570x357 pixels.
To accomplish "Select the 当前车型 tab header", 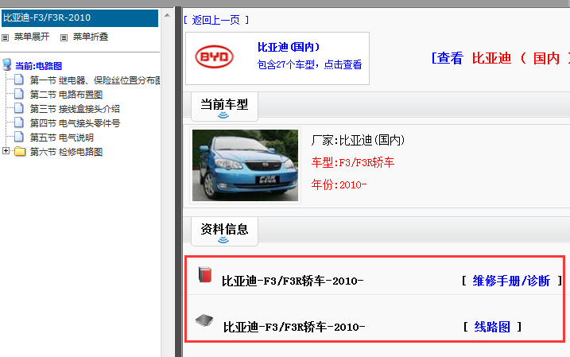I will tap(224, 107).
